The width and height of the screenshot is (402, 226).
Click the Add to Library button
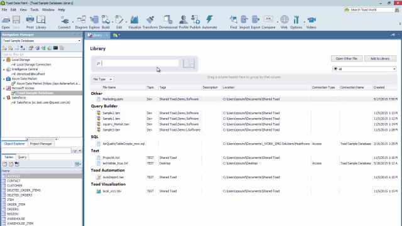click(380, 58)
